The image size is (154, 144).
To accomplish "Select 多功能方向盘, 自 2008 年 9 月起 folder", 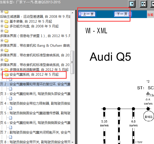I will [x=34, y=26].
